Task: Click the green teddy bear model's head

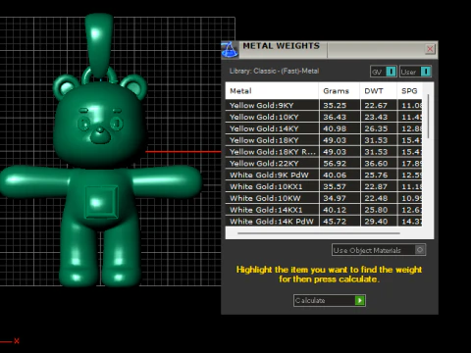Action: click(100, 123)
